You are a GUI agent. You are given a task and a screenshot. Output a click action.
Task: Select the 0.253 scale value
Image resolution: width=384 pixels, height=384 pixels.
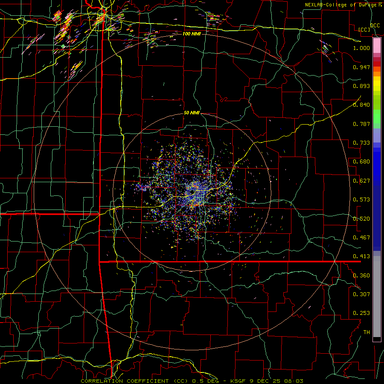click(x=361, y=313)
